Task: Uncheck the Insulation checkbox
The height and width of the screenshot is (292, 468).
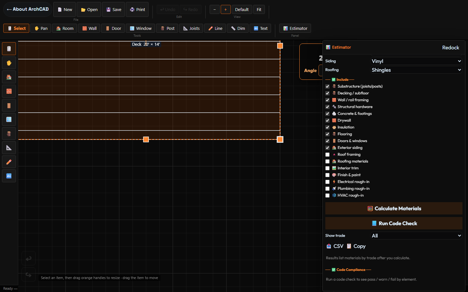Action: pos(327,127)
